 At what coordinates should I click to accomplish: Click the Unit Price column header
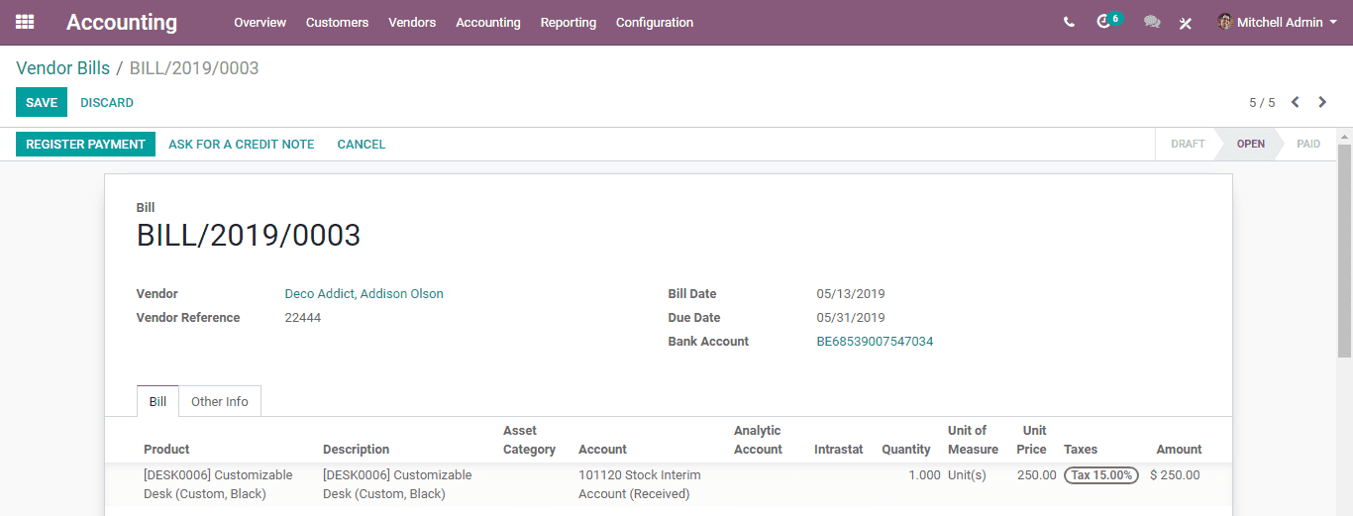1031,440
